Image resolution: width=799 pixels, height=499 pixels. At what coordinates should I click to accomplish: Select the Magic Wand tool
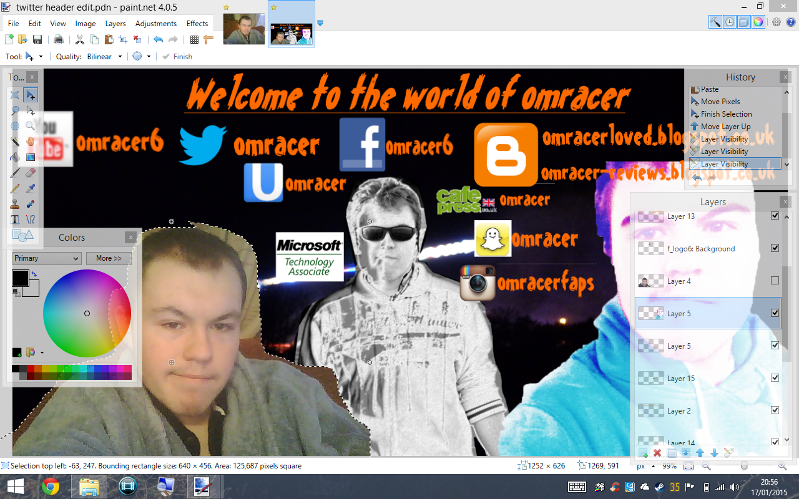16,142
